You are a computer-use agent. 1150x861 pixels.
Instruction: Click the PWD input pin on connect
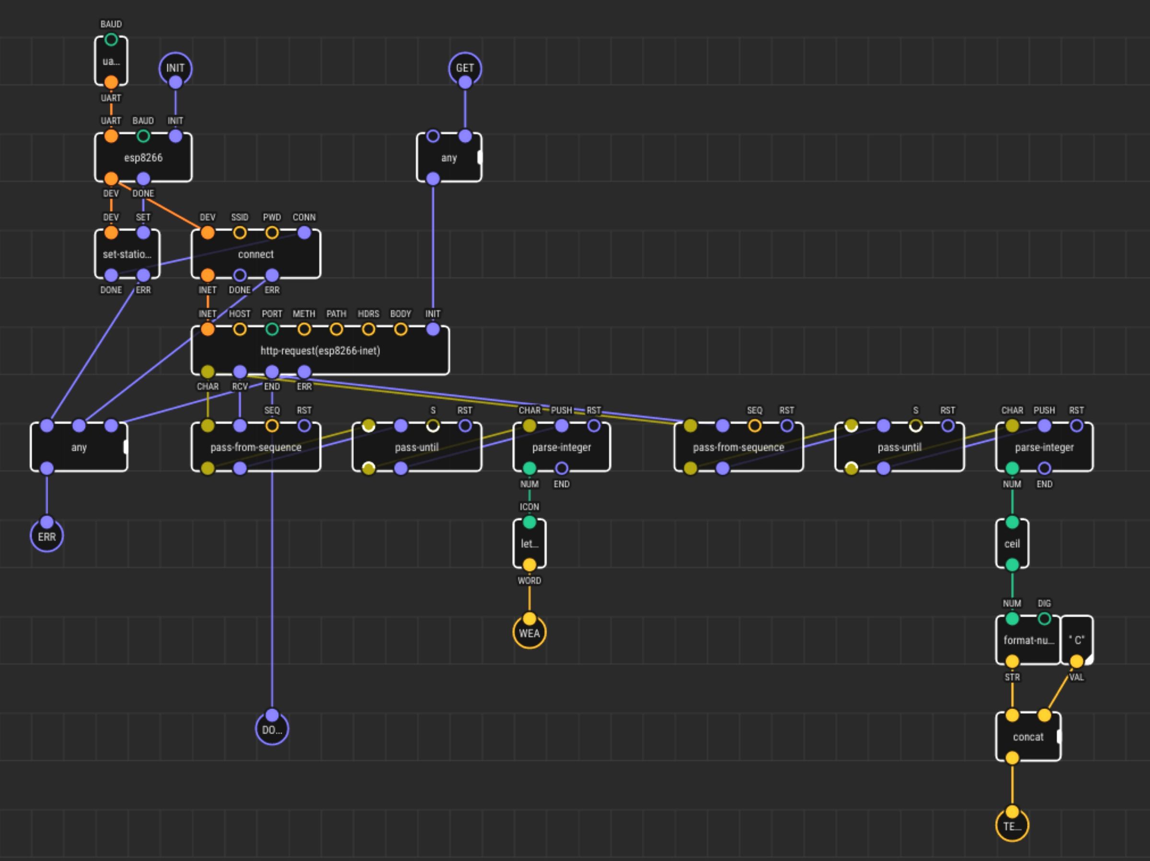click(x=272, y=232)
